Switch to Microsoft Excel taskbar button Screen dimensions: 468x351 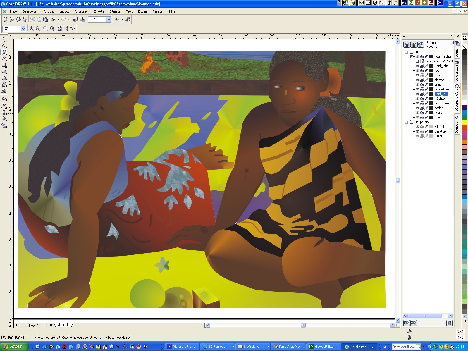click(x=324, y=347)
